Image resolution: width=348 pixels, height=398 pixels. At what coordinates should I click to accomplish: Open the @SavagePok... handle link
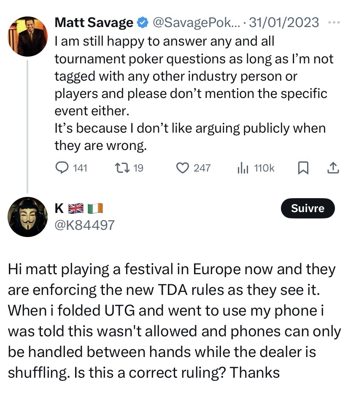(195, 22)
